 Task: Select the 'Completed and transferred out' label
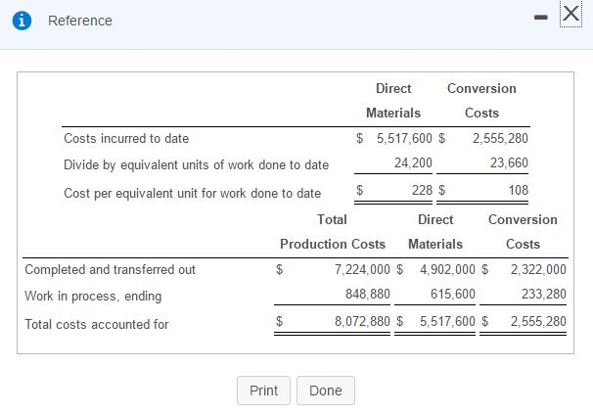[x=110, y=270]
